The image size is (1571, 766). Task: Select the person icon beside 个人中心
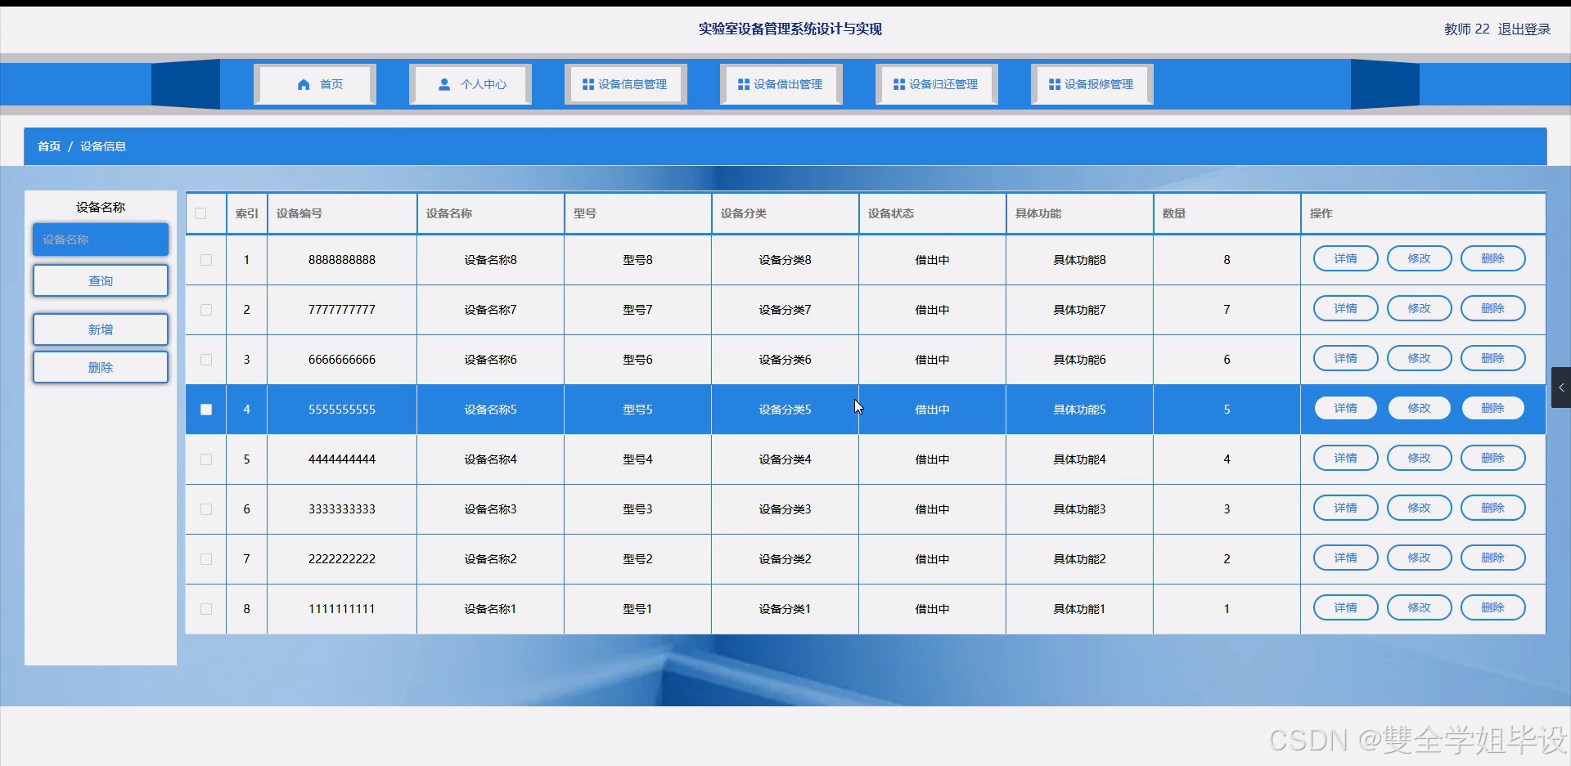444,84
